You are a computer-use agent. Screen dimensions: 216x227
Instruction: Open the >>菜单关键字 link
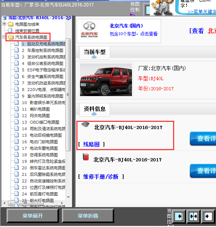click(x=202, y=12)
